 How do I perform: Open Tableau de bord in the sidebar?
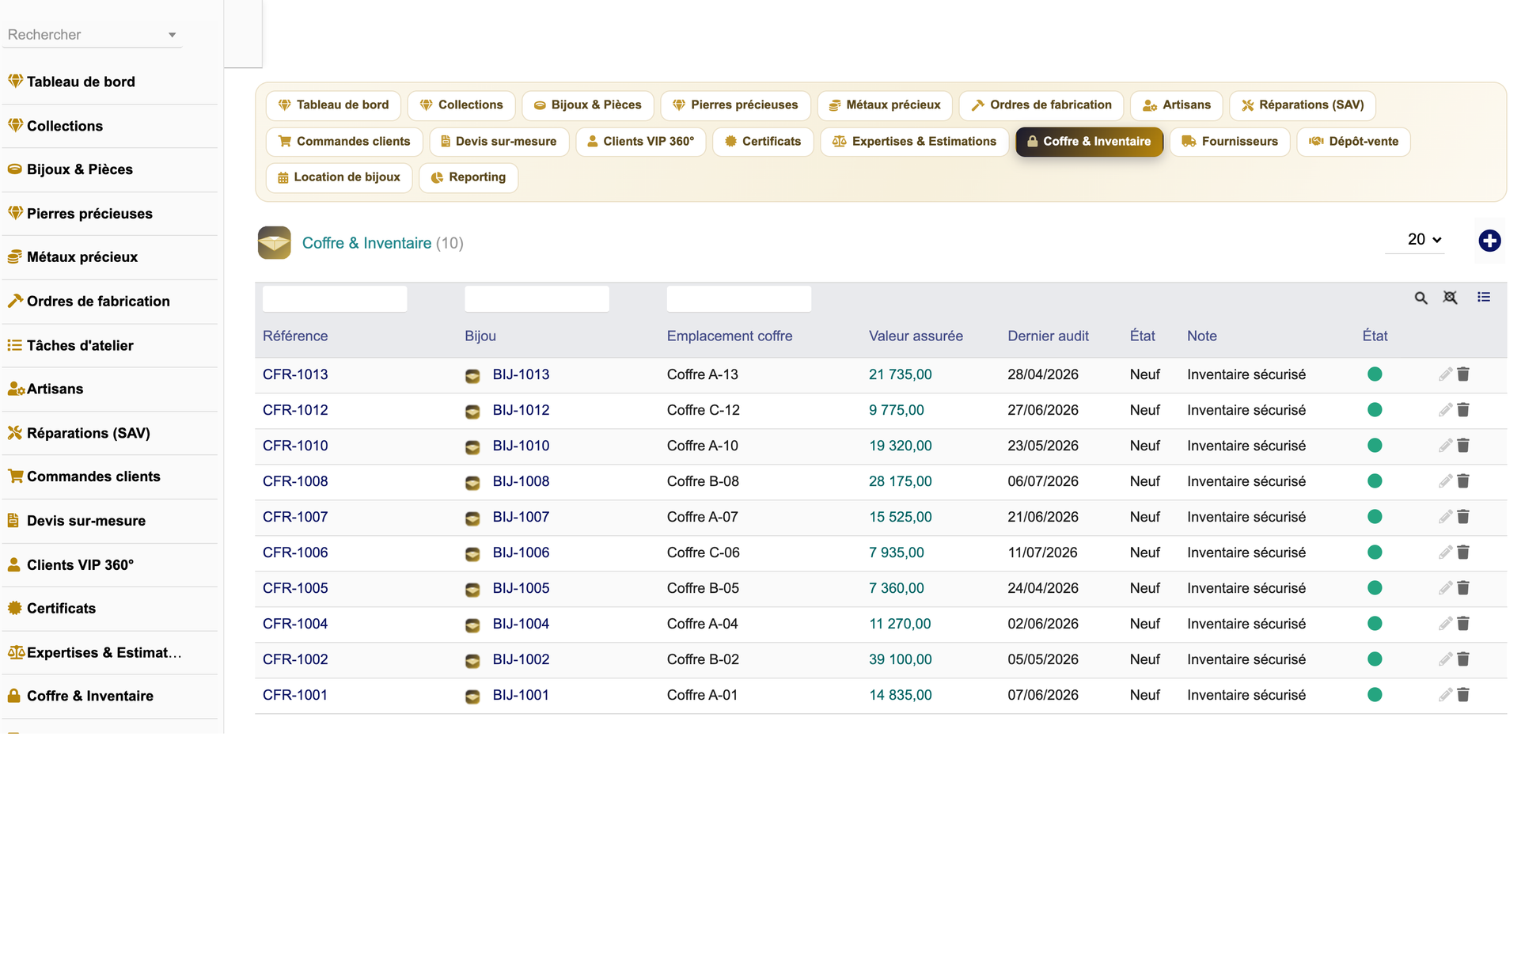coord(81,82)
